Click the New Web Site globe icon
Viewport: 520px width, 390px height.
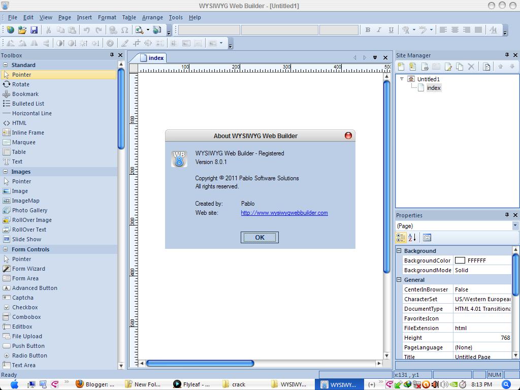point(11,30)
